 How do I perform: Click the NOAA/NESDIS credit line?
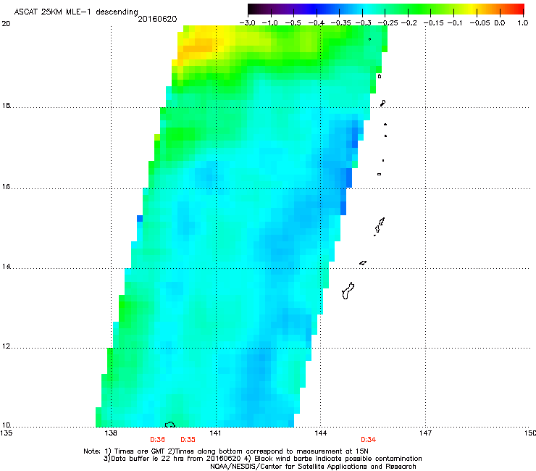point(313,467)
